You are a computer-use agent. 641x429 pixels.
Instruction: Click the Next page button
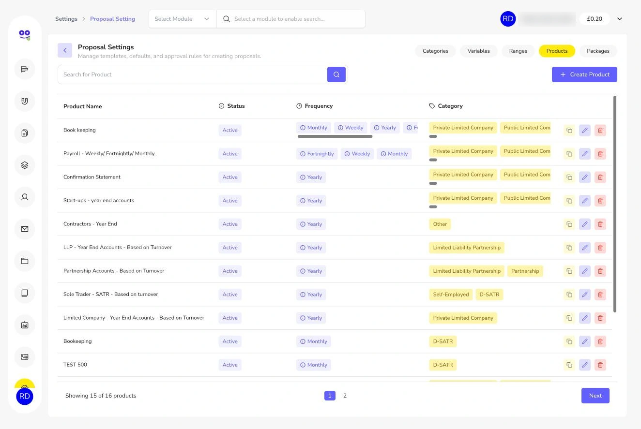pyautogui.click(x=595, y=396)
